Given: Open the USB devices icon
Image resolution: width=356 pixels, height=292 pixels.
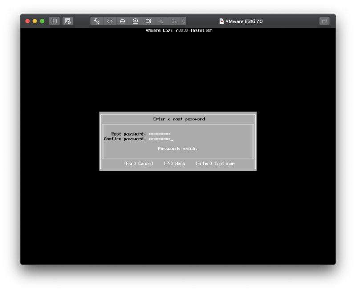Looking at the screenshot, I should [161, 21].
